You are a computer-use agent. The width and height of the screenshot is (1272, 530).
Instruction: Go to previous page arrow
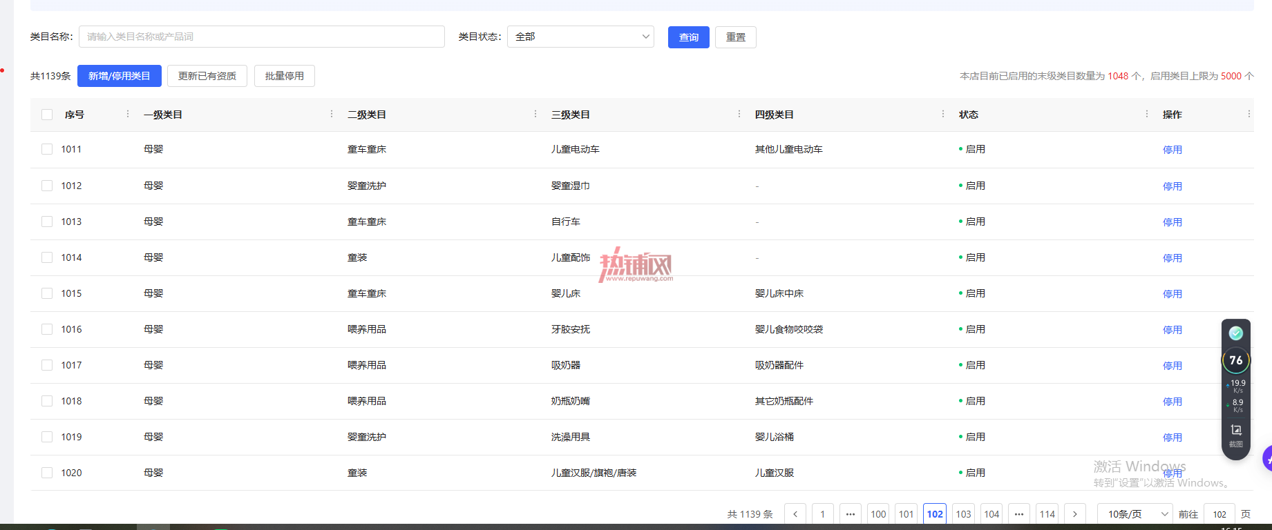[x=795, y=514]
